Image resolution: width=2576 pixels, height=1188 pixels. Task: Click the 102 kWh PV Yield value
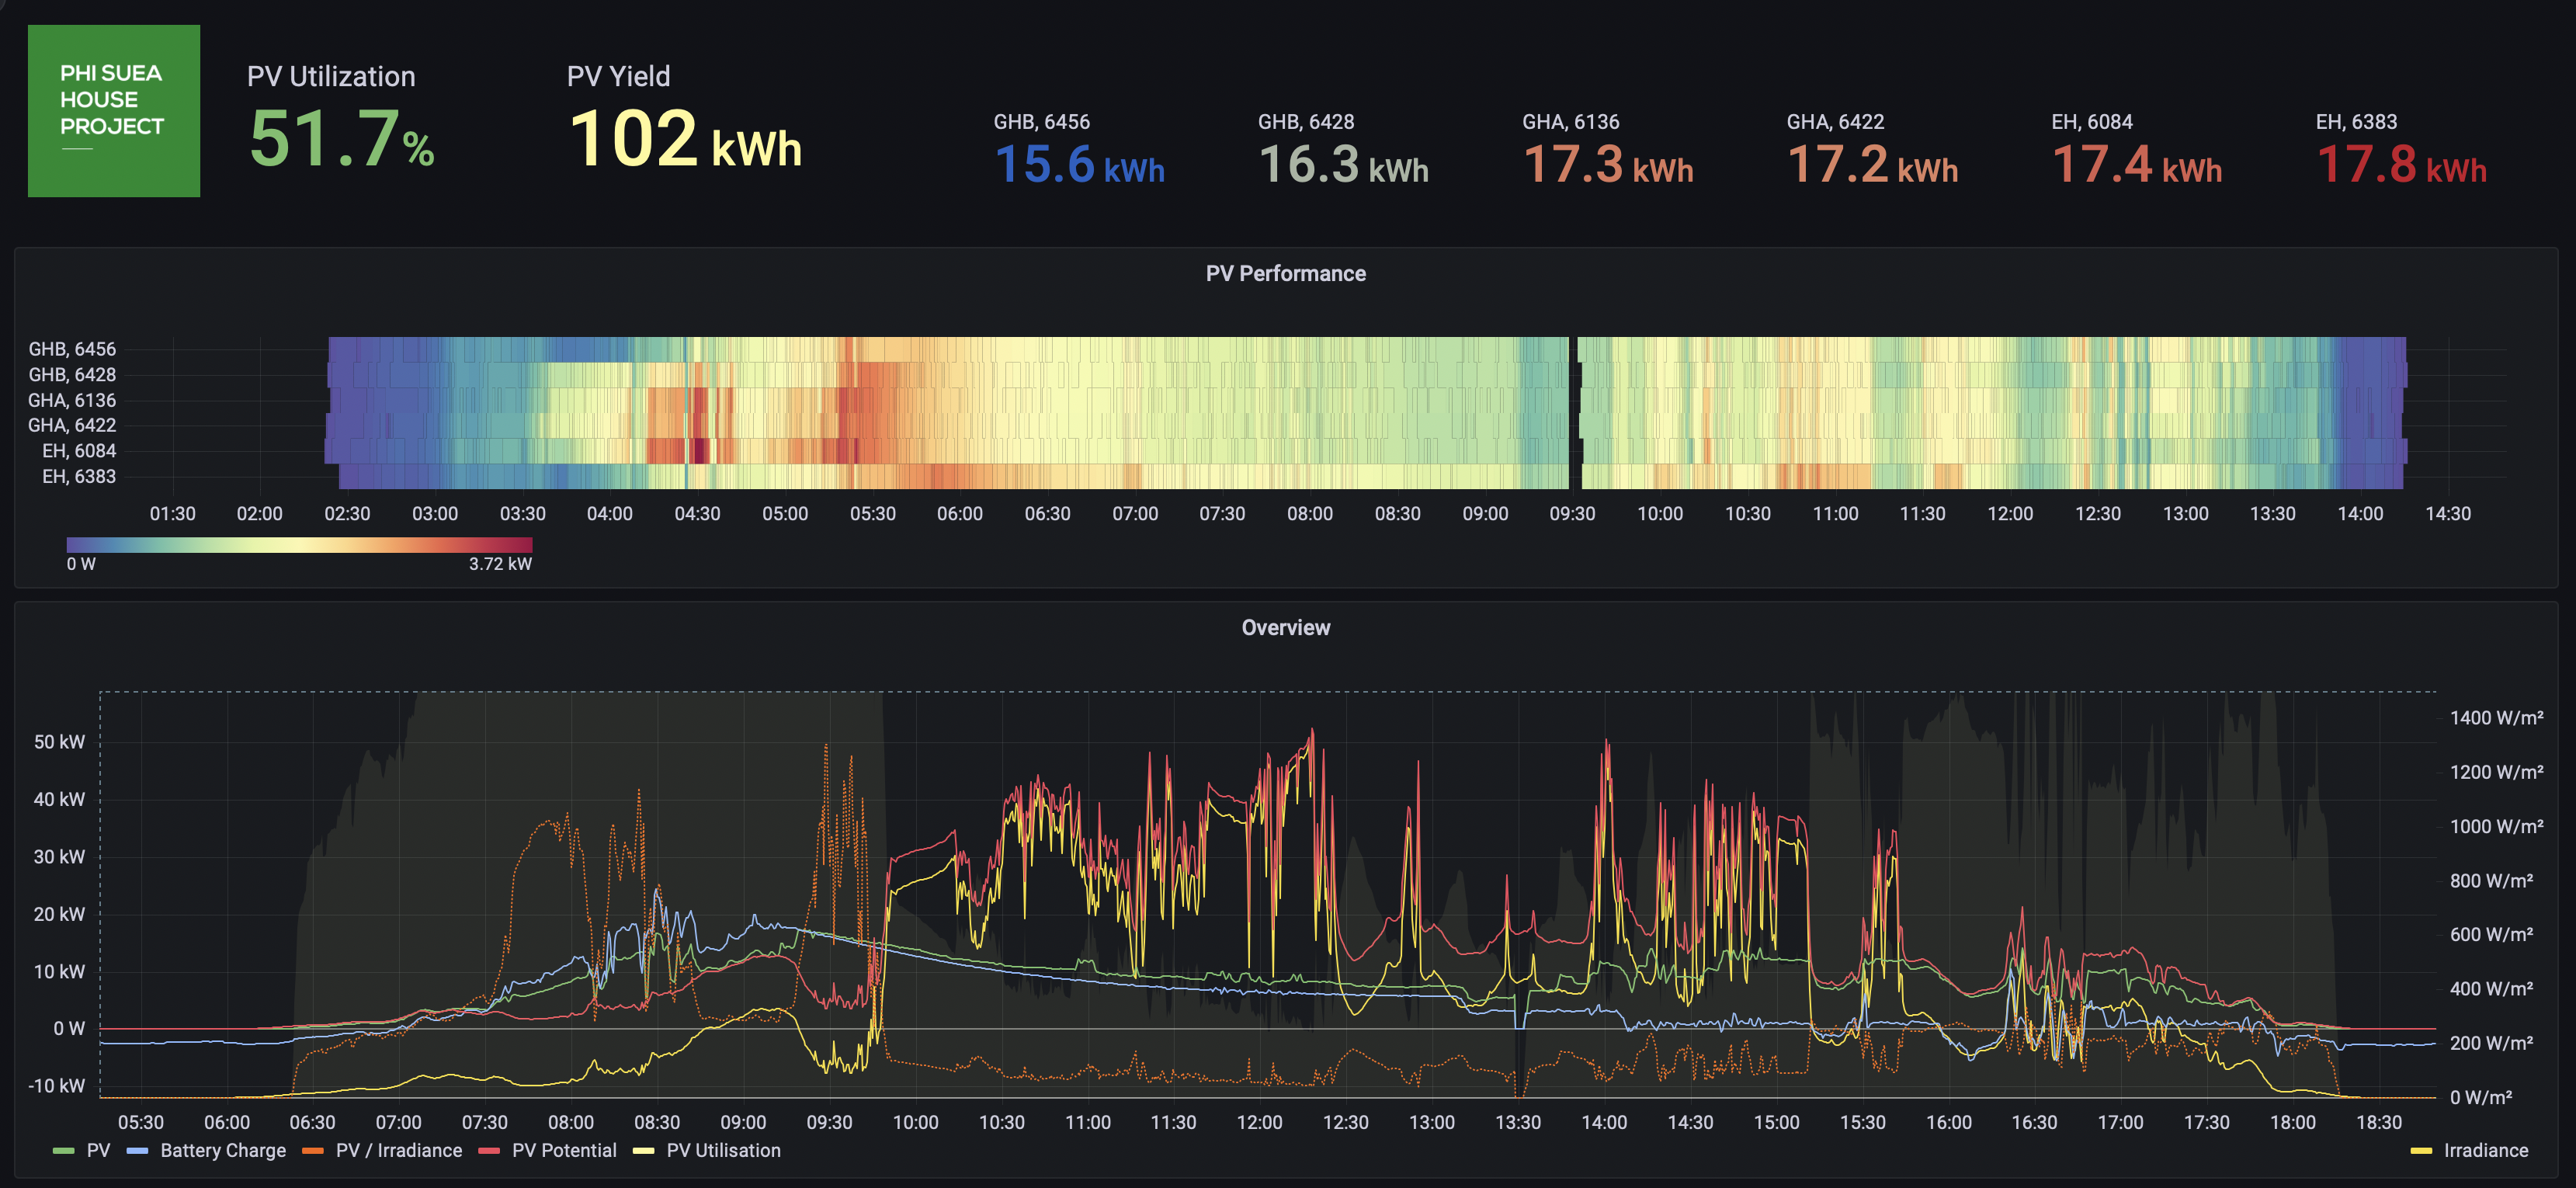pyautogui.click(x=685, y=140)
